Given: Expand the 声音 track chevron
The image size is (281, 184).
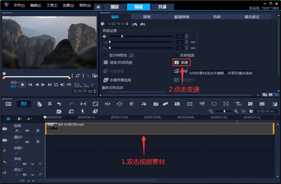Looking at the screenshot, I should coord(32,164).
